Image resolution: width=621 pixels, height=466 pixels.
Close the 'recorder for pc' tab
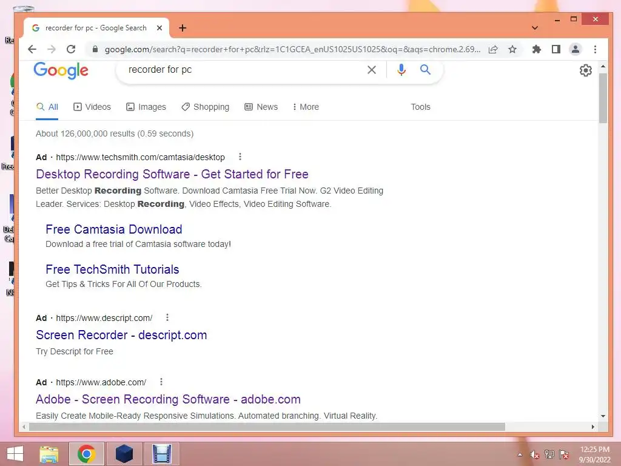tap(159, 28)
